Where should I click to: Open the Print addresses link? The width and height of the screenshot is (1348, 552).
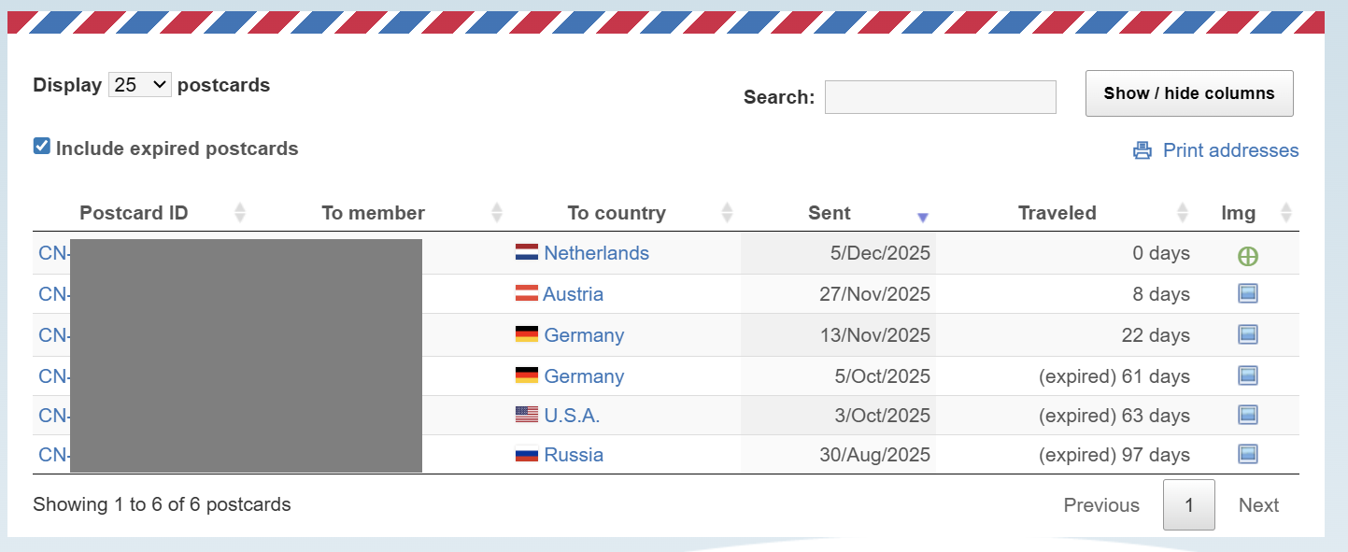click(x=1230, y=150)
